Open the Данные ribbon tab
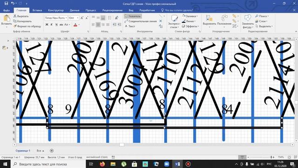 (74, 10)
